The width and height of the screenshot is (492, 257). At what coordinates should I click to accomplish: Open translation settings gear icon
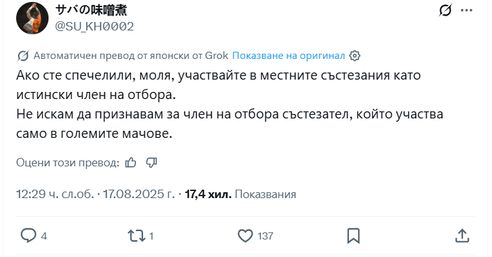tap(355, 56)
